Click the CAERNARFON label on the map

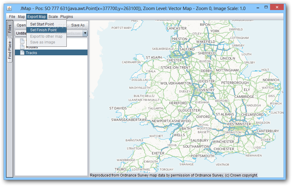point(131,62)
